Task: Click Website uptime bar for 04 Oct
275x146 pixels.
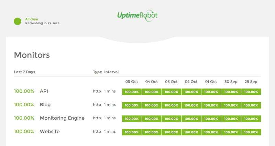Action: click(x=152, y=132)
